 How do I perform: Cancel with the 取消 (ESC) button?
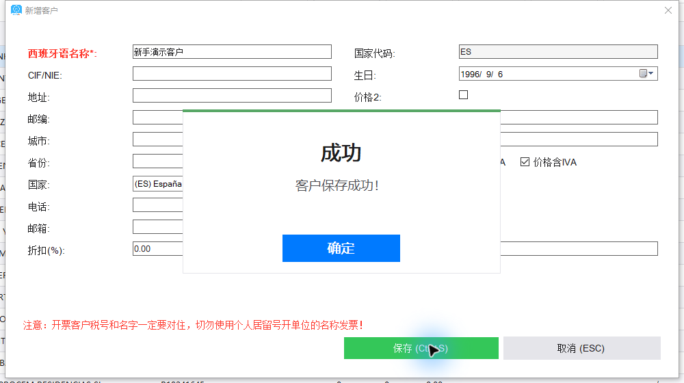[x=582, y=348]
